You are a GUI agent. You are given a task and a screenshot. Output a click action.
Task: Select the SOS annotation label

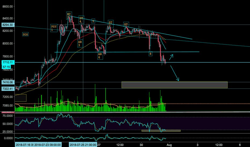pyautogui.click(x=25, y=34)
